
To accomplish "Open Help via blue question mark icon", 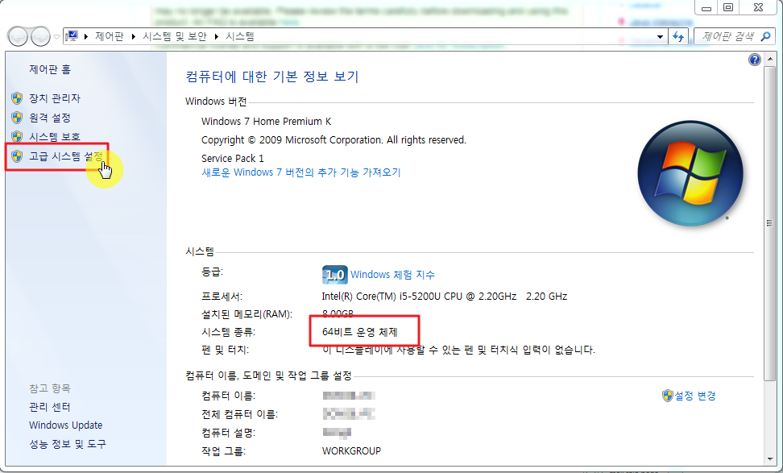I will [x=755, y=60].
